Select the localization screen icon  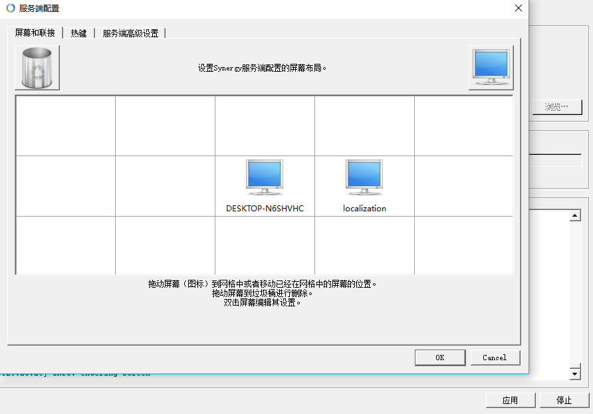click(x=364, y=177)
